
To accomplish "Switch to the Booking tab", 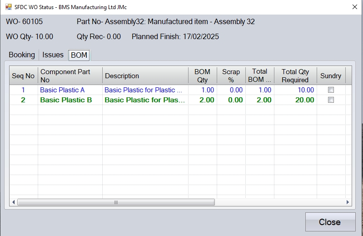I will pyautogui.click(x=22, y=55).
